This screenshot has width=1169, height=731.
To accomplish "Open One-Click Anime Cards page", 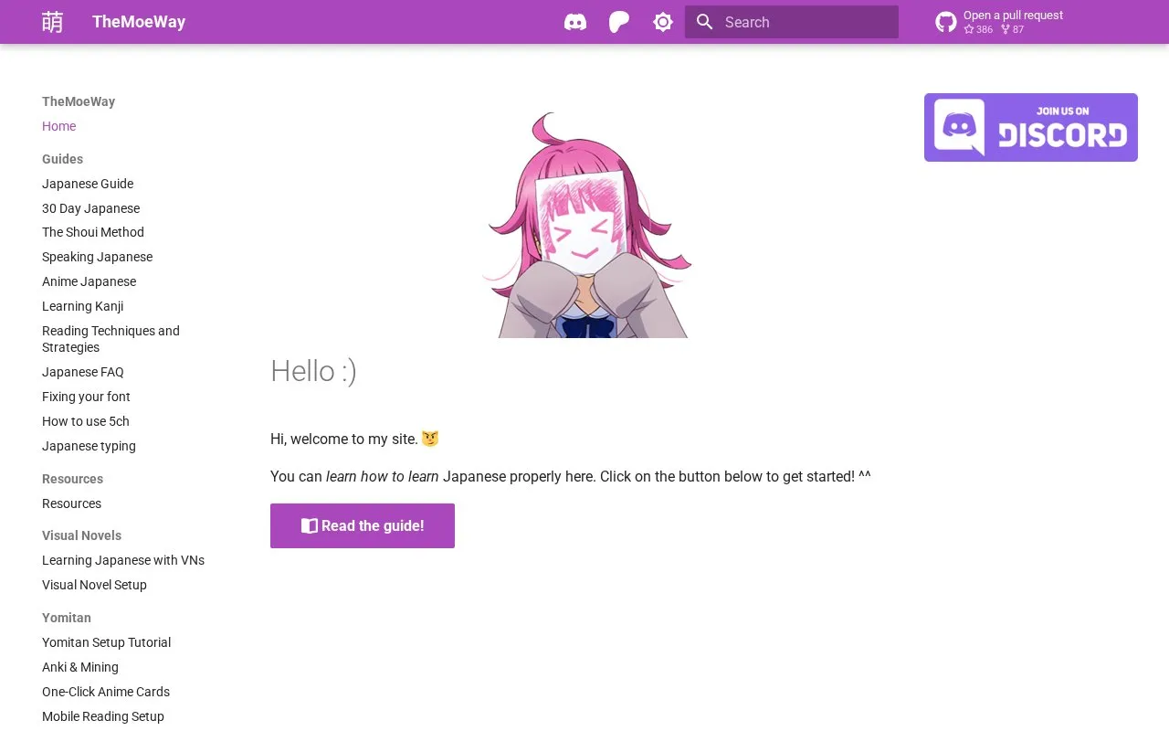I will pos(106,692).
